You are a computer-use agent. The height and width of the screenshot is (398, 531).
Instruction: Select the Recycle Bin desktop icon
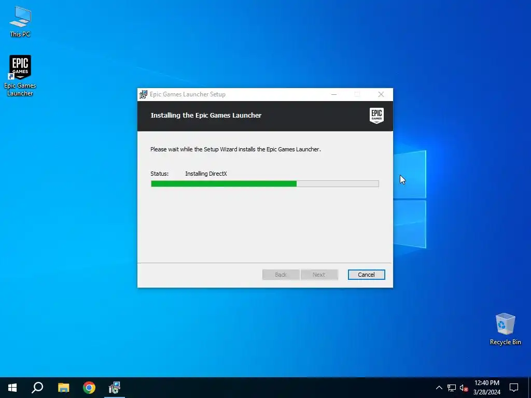click(x=505, y=329)
